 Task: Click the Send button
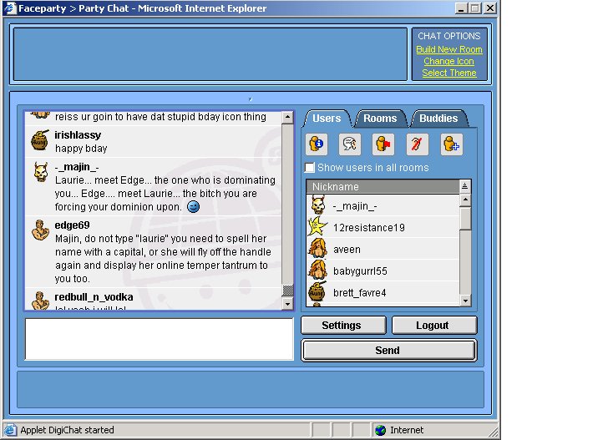tap(388, 350)
